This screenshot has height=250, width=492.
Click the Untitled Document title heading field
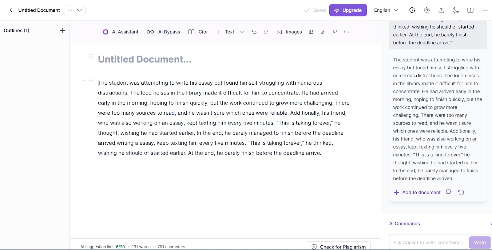coord(145,59)
